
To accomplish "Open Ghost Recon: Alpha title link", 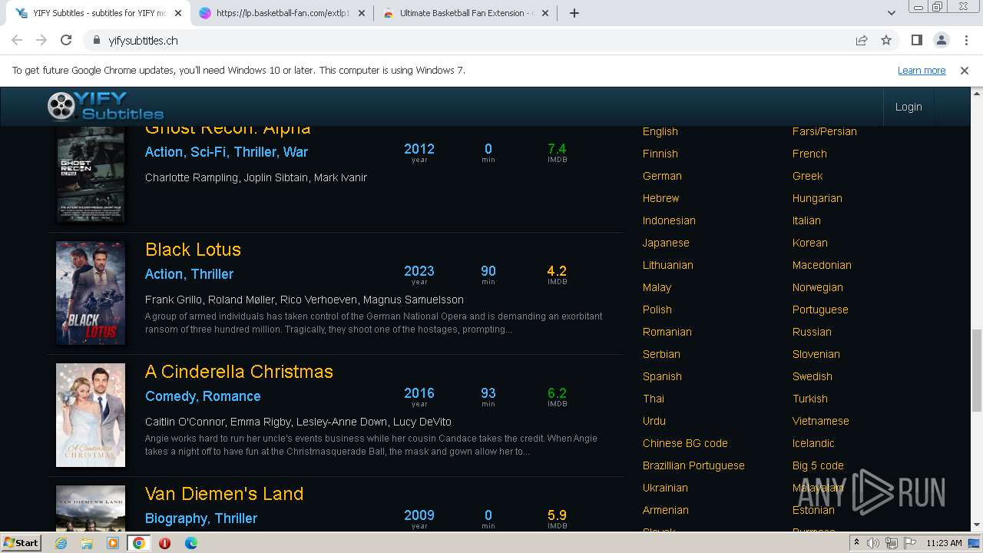I will click(227, 130).
